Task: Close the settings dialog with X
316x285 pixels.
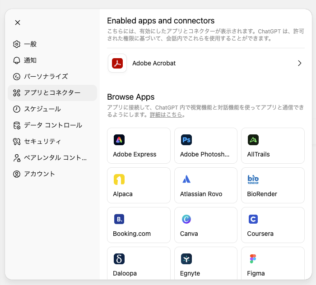Action: click(x=18, y=23)
